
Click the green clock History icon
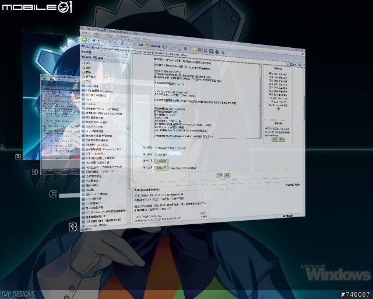click(164, 47)
